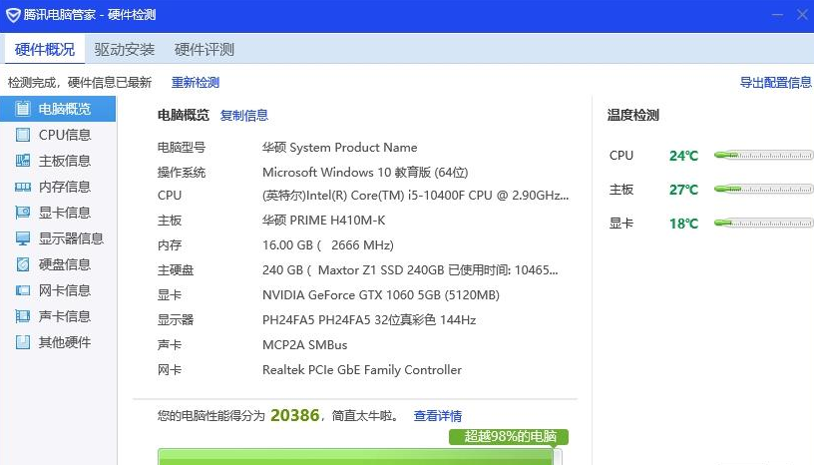
Task: Click the CPU temperature gauge bar
Action: (x=763, y=155)
